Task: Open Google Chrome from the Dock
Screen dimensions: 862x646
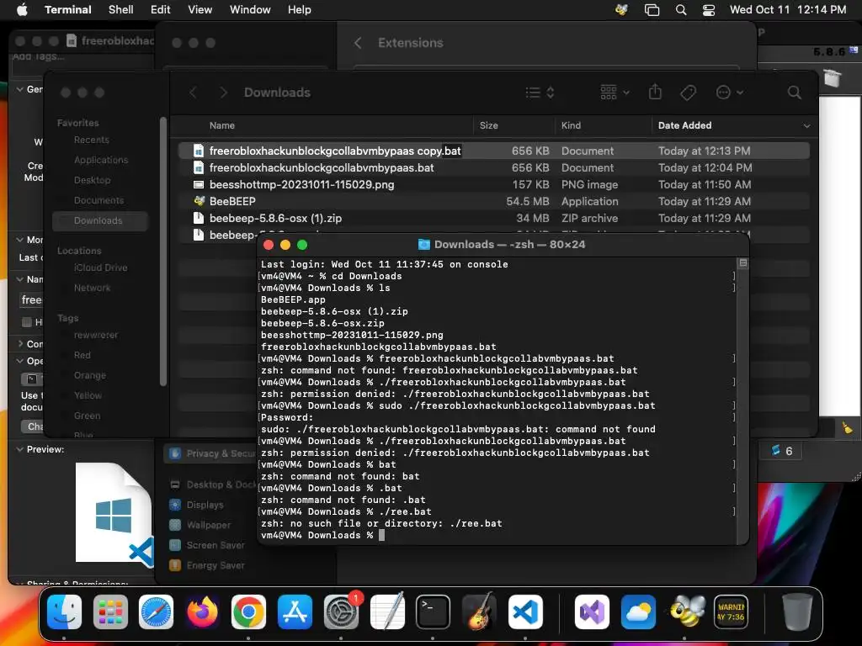Action: 248,612
